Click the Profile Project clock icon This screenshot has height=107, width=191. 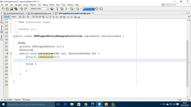point(78,9)
